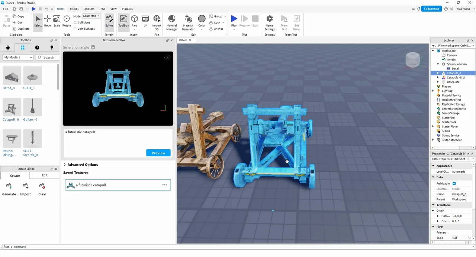Open the Material Manager
The width and height of the screenshot is (476, 257).
171,22
